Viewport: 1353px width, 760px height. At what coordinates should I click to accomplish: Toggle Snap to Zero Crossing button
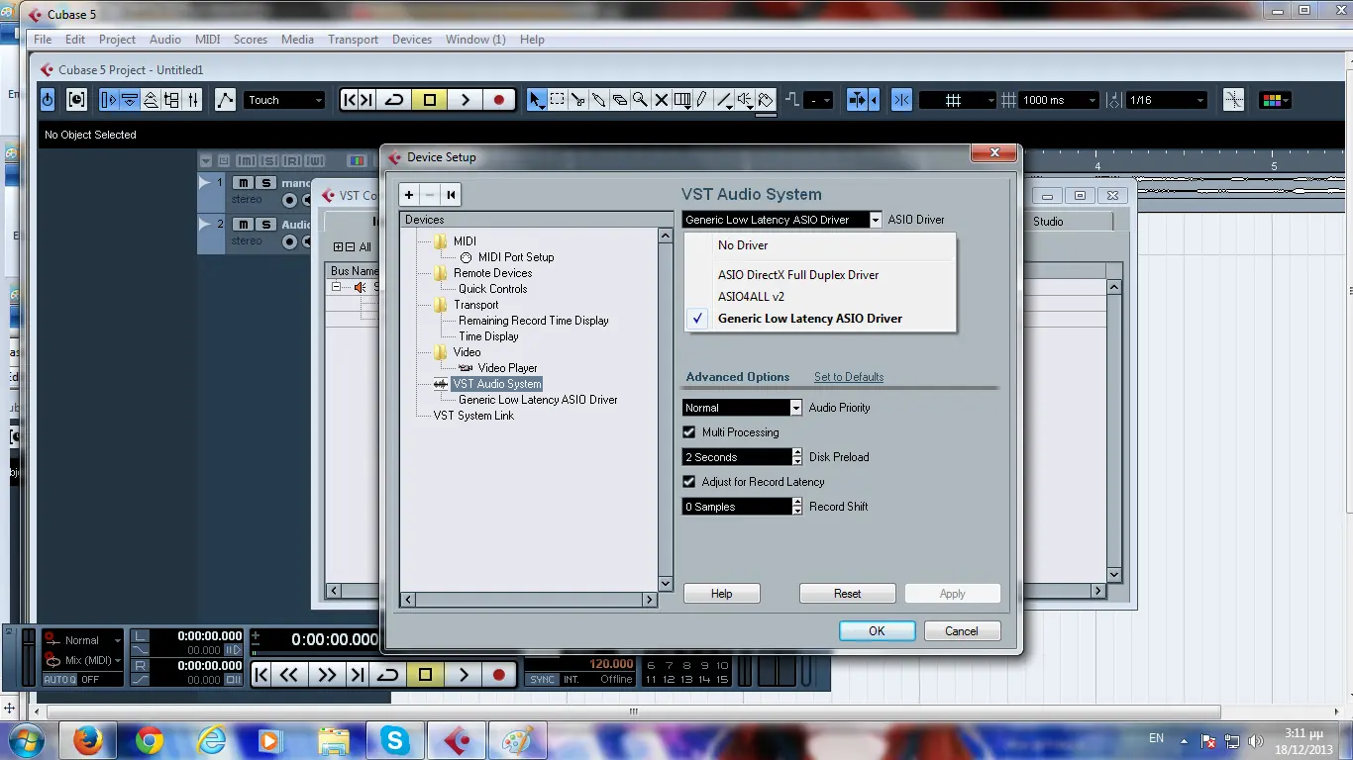pyautogui.click(x=1234, y=100)
